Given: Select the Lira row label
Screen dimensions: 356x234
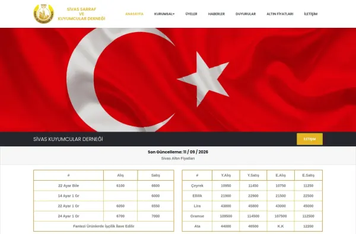Looking at the screenshot, I should [197, 206].
